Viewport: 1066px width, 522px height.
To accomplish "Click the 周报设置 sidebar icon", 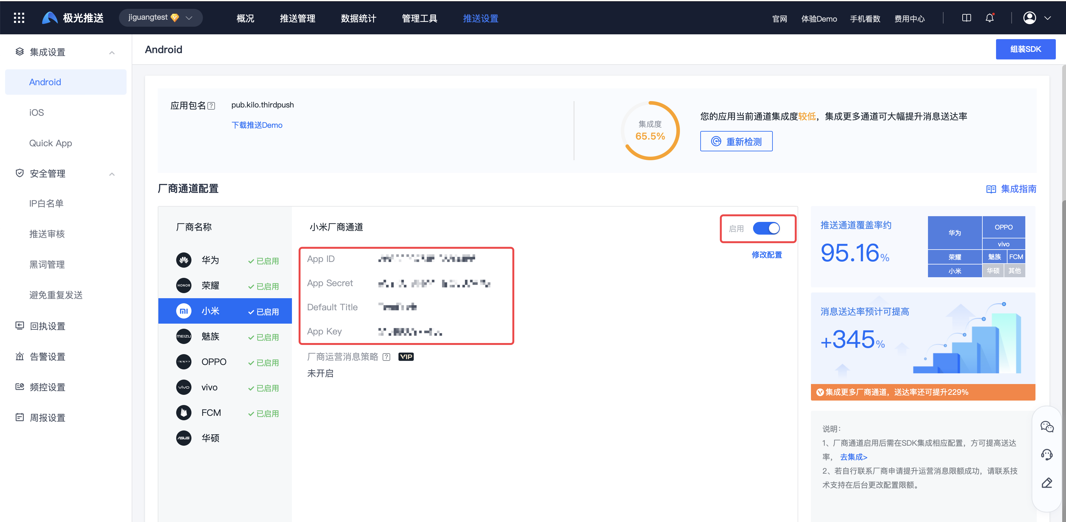I will (19, 417).
